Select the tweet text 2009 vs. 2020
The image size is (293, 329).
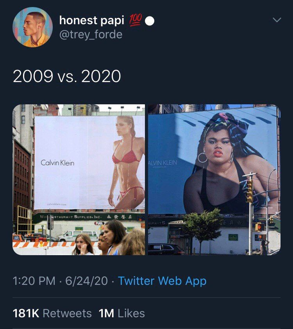point(67,76)
